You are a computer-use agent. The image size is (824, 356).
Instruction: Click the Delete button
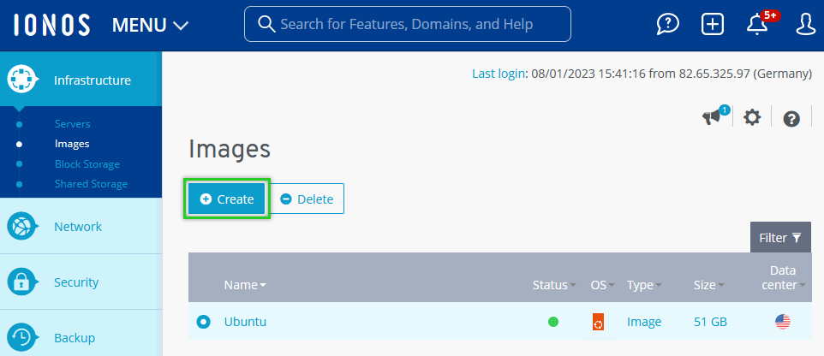tap(308, 199)
